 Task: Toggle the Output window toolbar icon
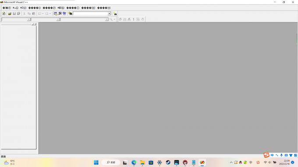pyautogui.click(x=60, y=14)
